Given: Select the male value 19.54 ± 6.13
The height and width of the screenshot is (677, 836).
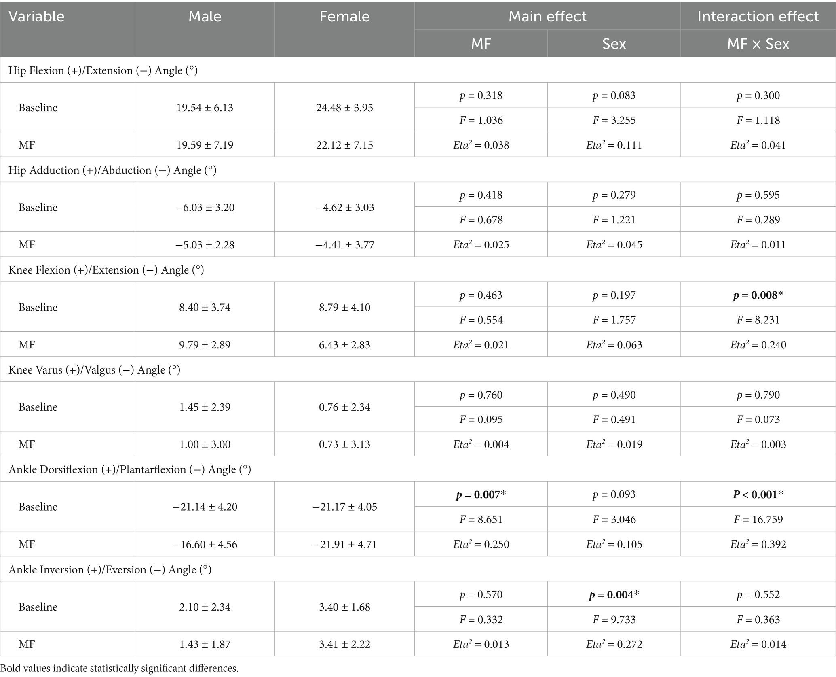Looking at the screenshot, I should tap(205, 108).
